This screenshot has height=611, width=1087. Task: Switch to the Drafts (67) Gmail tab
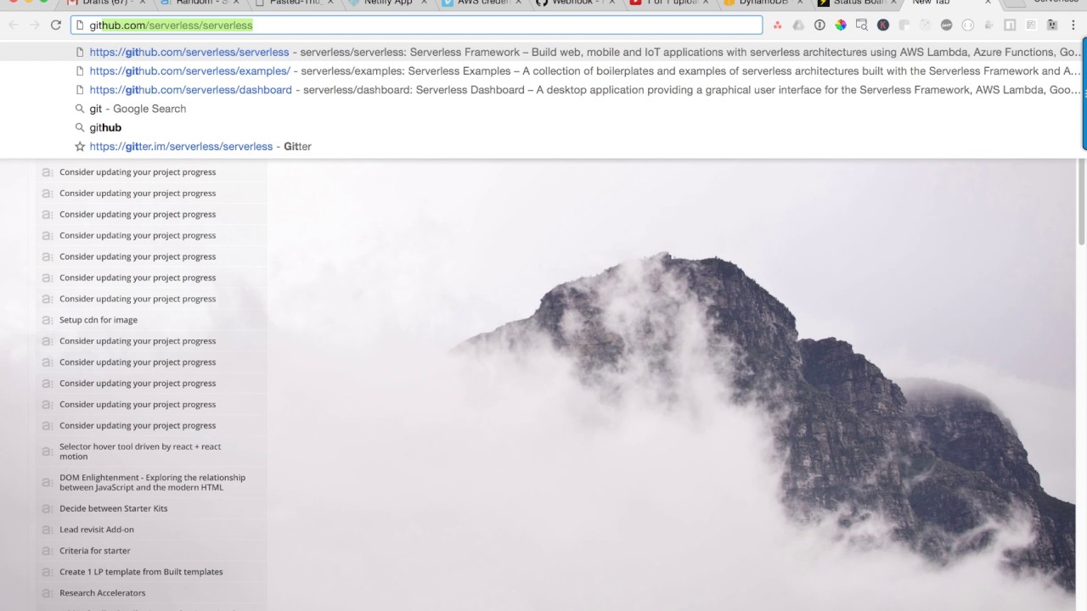pos(106,3)
